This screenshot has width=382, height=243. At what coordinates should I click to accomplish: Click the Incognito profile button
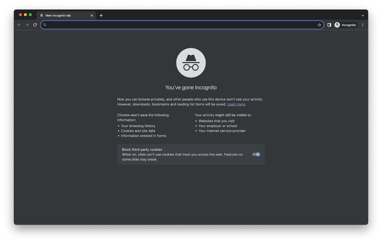pos(346,25)
